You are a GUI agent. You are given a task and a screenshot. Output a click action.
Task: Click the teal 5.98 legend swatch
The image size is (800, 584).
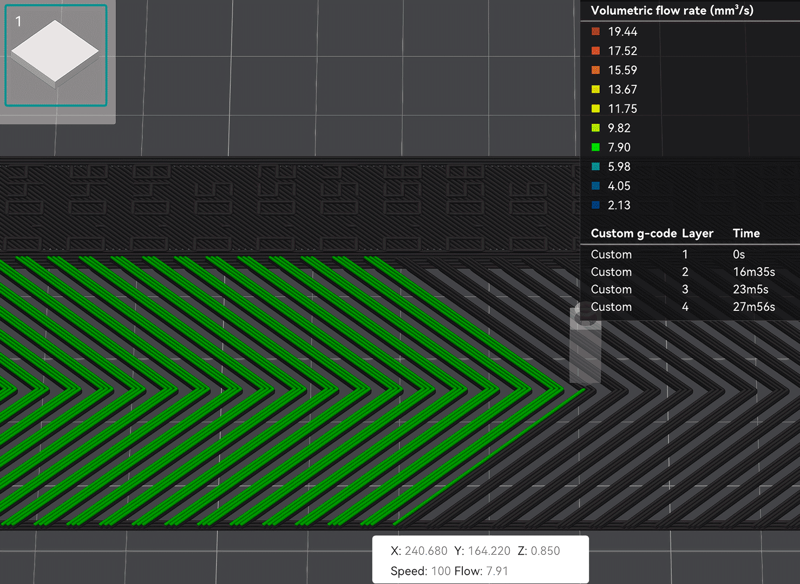[x=595, y=167]
